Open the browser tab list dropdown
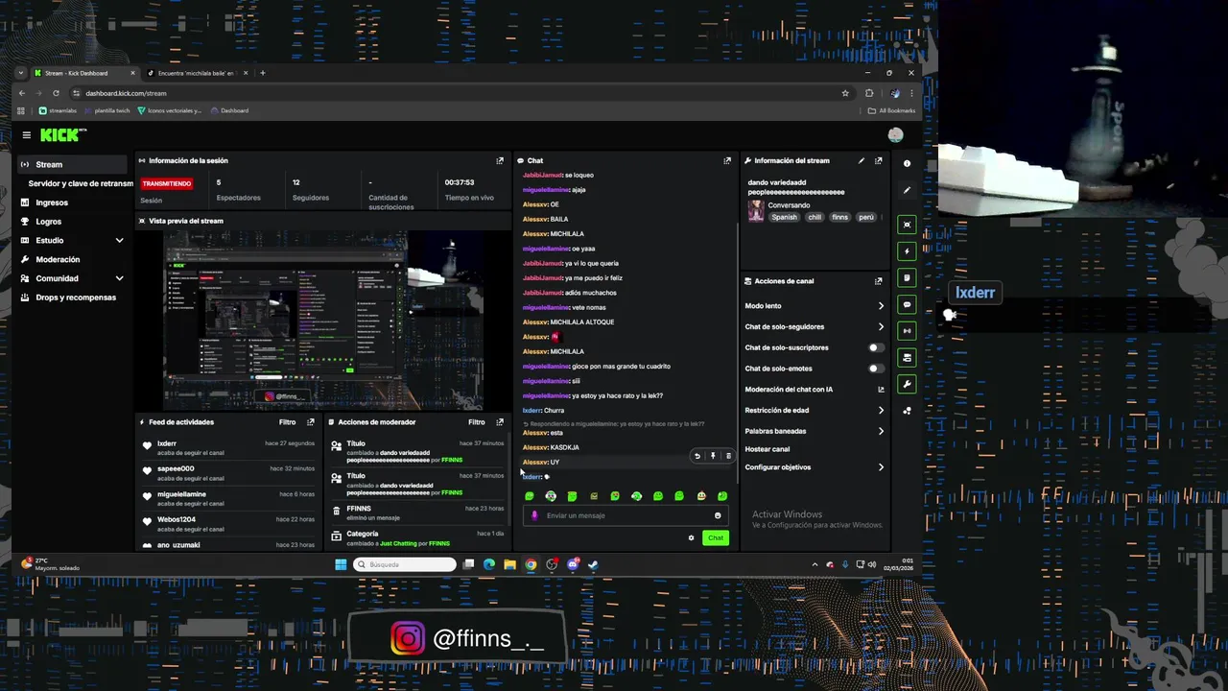This screenshot has width=1228, height=691. pos(21,73)
